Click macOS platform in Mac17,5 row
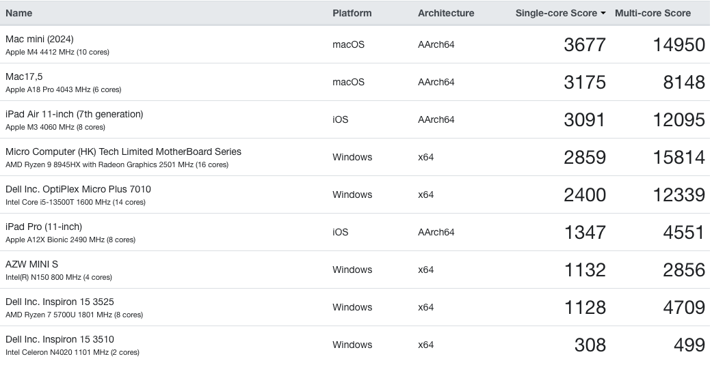Viewport: 712px width, 376px height. [348, 83]
